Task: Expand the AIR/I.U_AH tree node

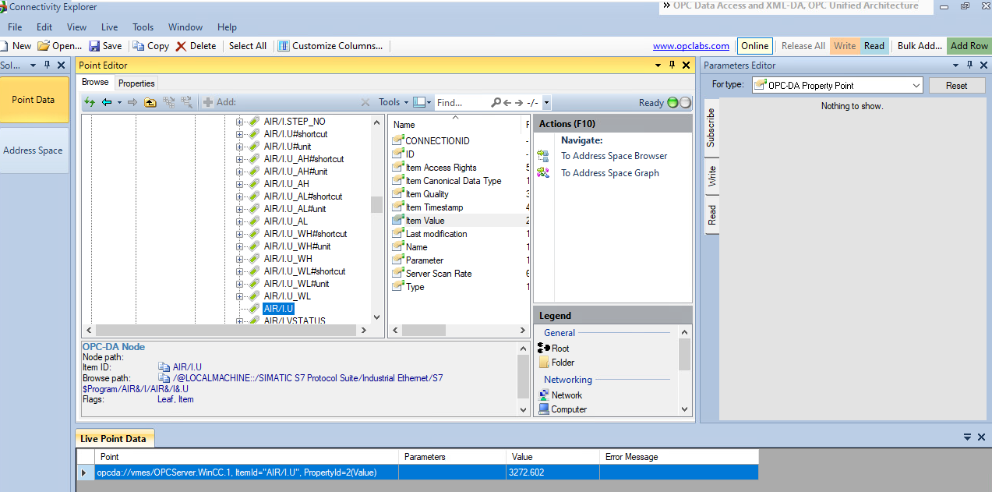Action: 239,184
